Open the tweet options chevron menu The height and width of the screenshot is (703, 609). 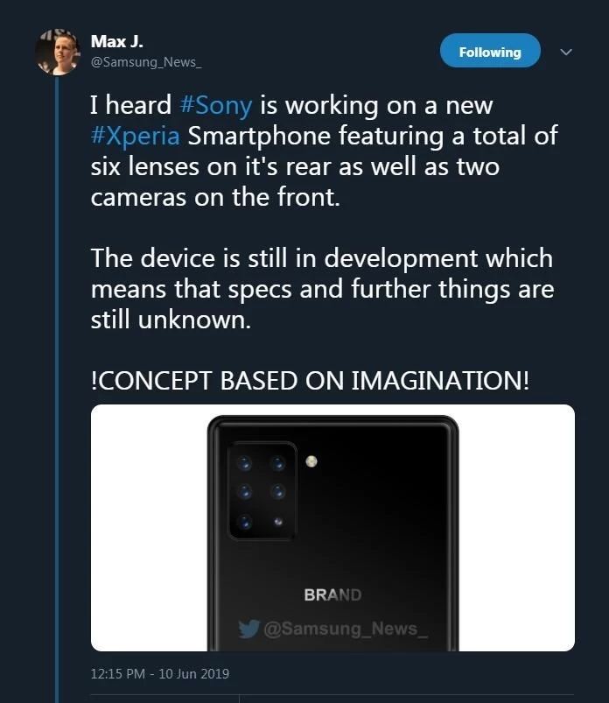565,52
